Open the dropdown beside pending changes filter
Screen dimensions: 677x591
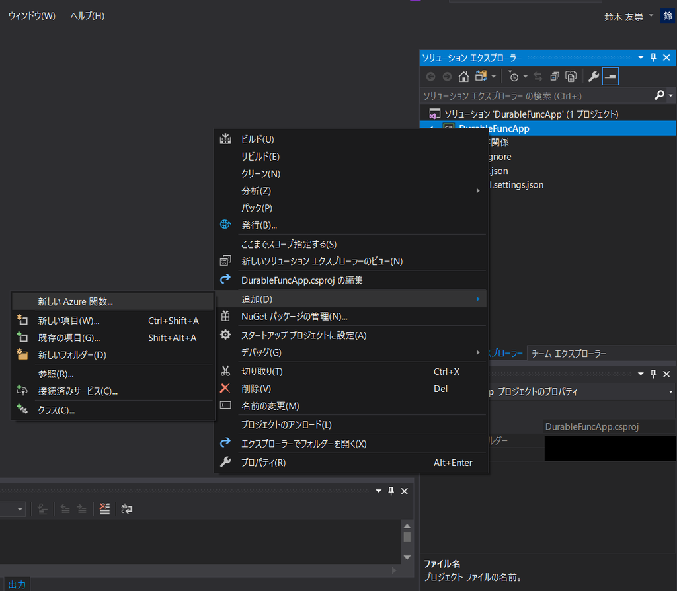pyautogui.click(x=526, y=77)
